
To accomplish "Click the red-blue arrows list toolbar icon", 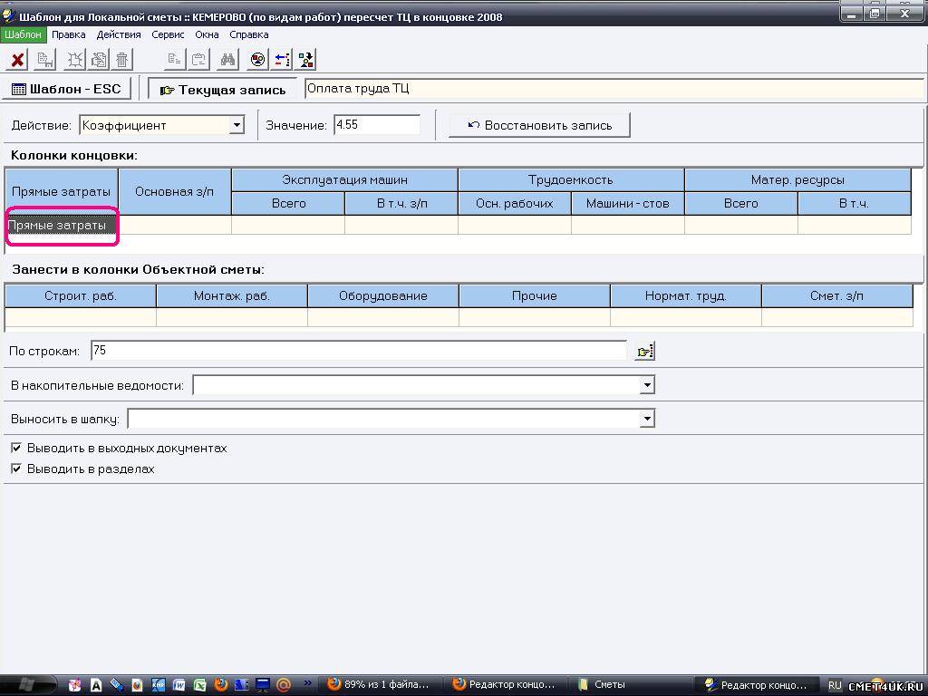I will 283,60.
